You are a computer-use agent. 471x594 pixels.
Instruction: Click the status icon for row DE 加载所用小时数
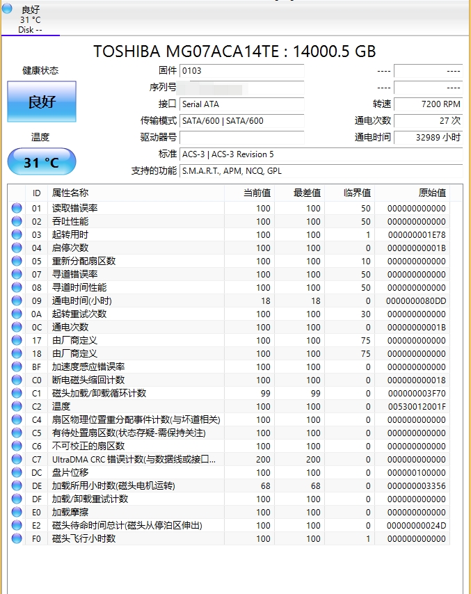[x=17, y=485]
